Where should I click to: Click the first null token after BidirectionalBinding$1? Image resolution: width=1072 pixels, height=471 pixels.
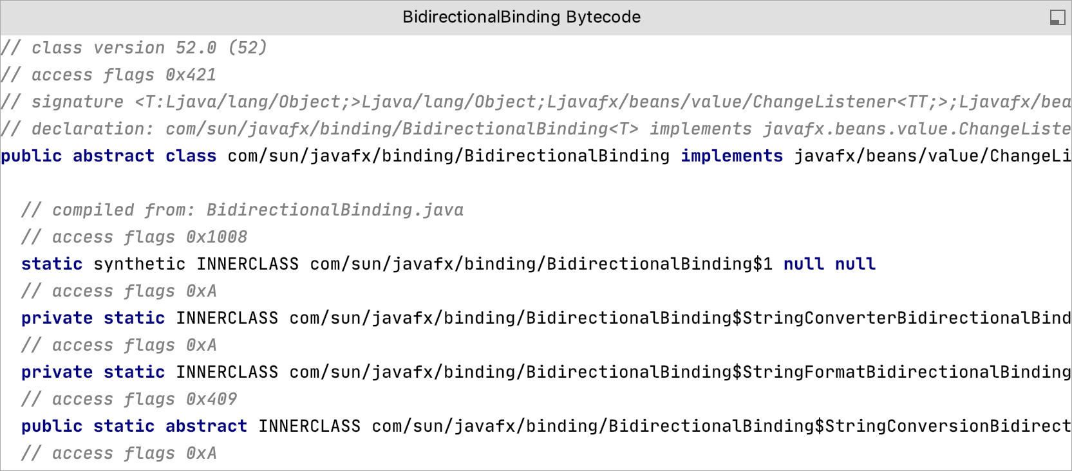pos(803,263)
